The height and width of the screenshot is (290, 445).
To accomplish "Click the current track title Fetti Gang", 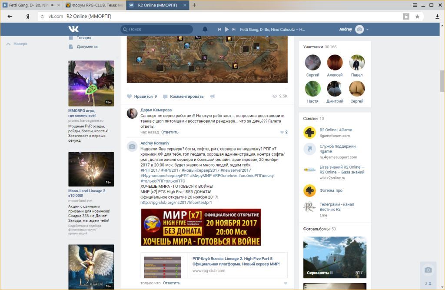I will (272, 29).
